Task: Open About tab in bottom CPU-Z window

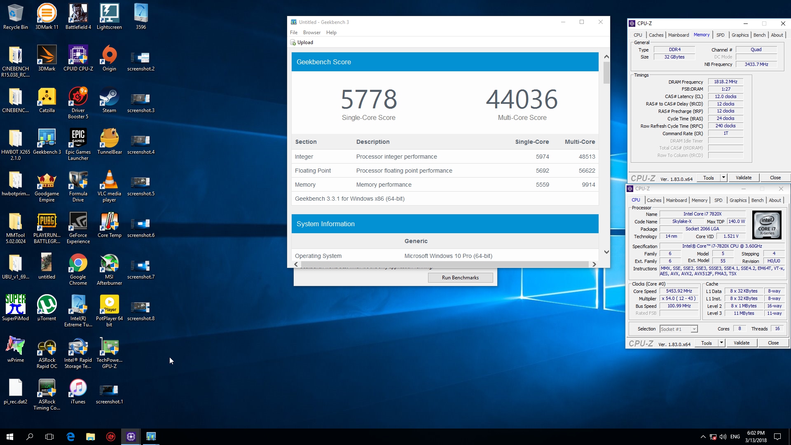Action: tap(775, 200)
